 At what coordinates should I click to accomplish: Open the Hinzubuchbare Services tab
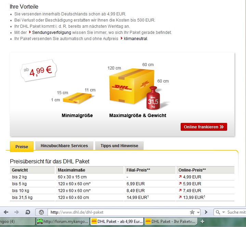point(64,146)
